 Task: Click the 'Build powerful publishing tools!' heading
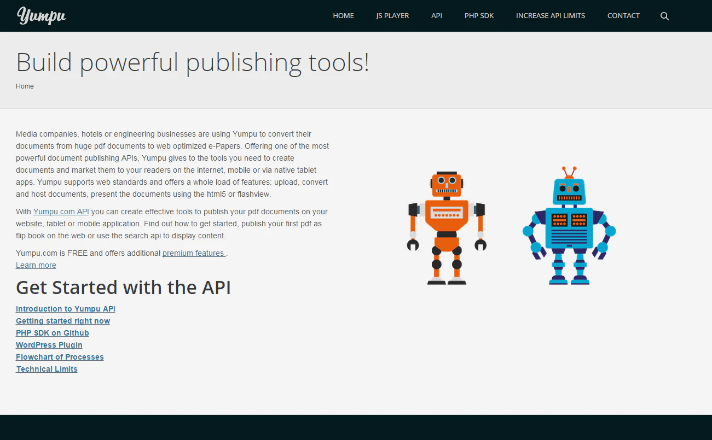[x=193, y=62]
